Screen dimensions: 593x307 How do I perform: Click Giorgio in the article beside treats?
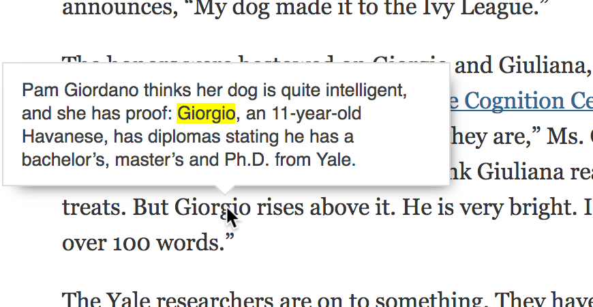pos(204,206)
